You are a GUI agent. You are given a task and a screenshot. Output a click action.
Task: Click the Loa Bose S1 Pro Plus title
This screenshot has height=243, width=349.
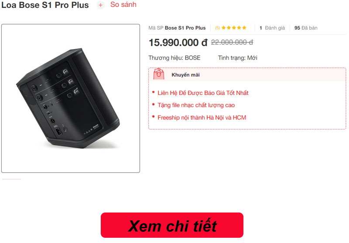(45, 5)
